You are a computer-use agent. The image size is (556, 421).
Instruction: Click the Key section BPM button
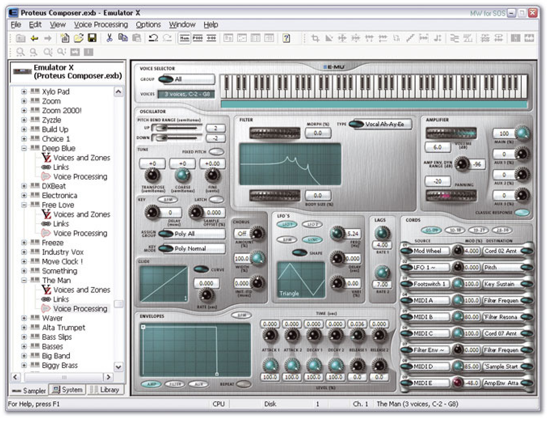167,199
